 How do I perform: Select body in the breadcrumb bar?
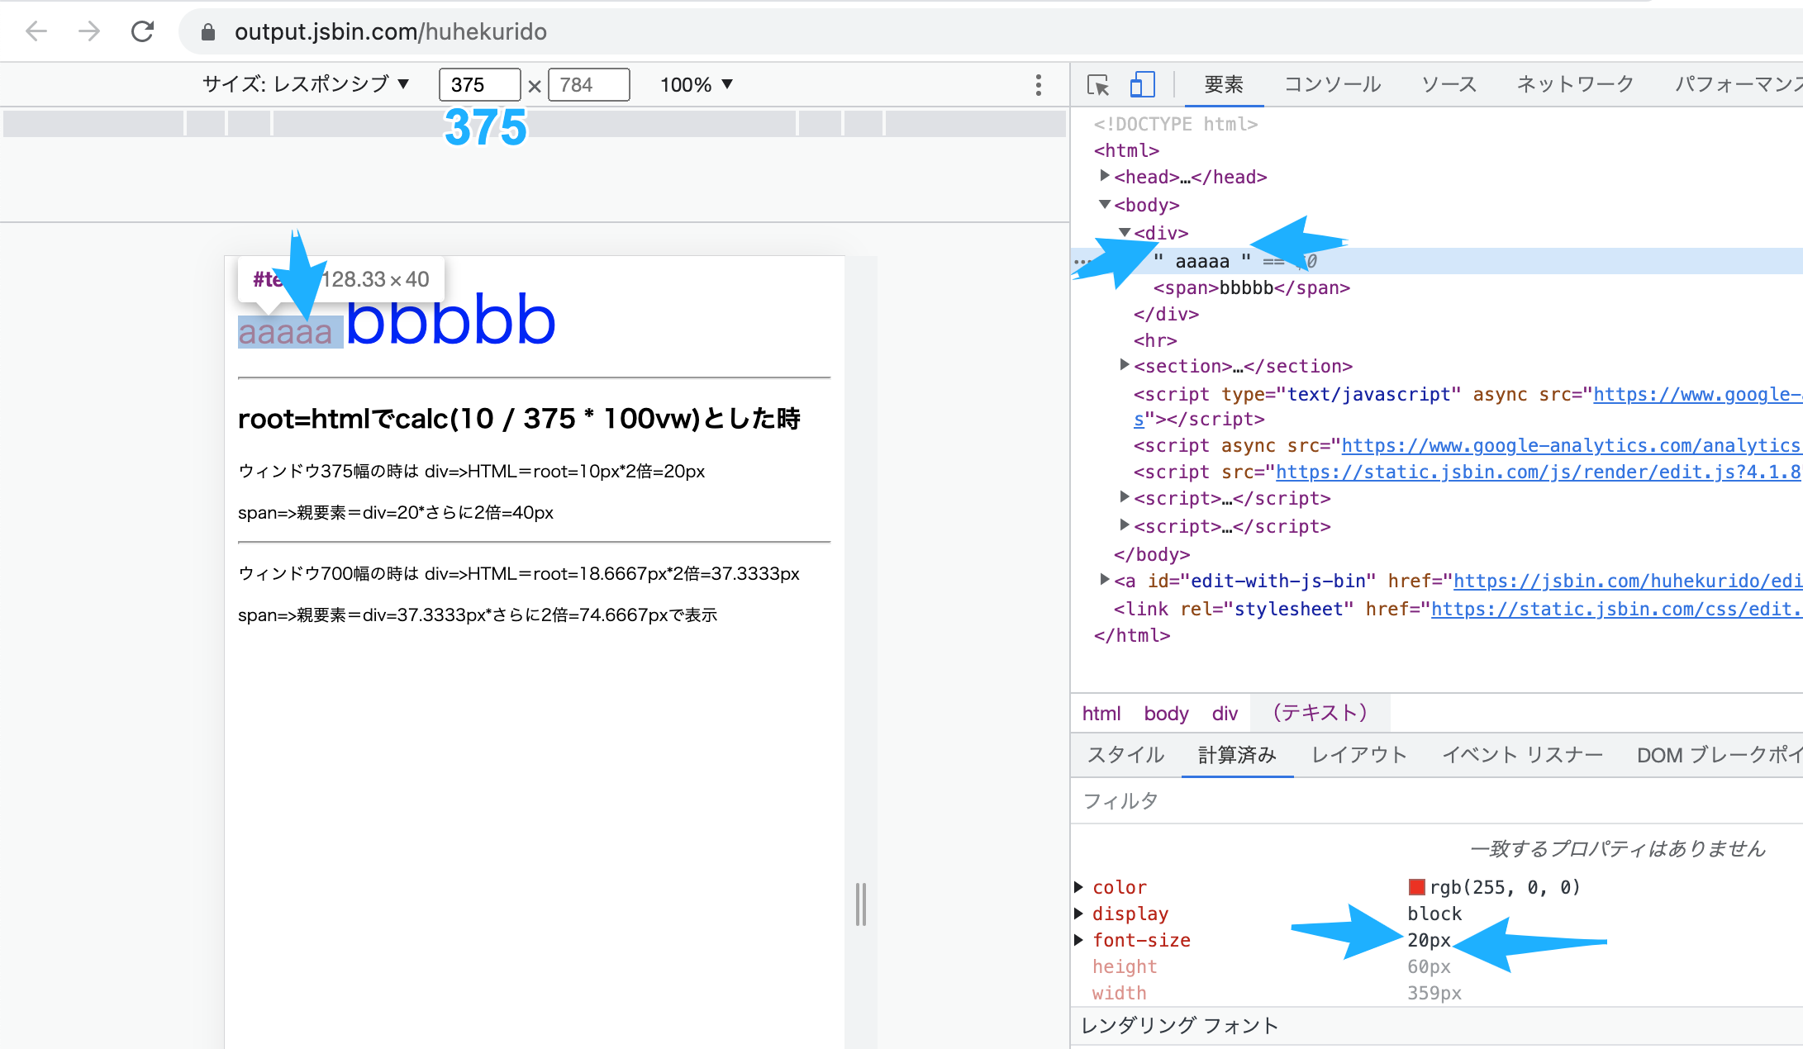[1166, 713]
